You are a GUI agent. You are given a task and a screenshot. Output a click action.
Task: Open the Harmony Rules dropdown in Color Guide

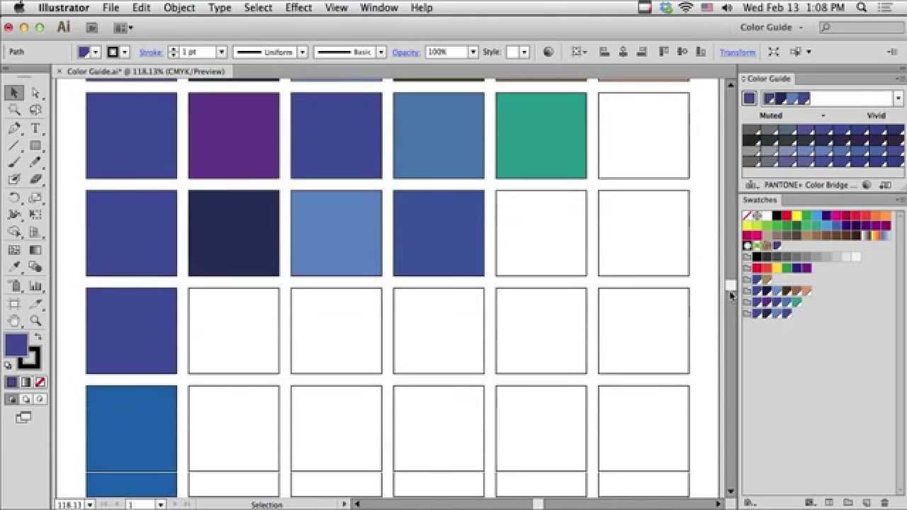pyautogui.click(x=898, y=98)
